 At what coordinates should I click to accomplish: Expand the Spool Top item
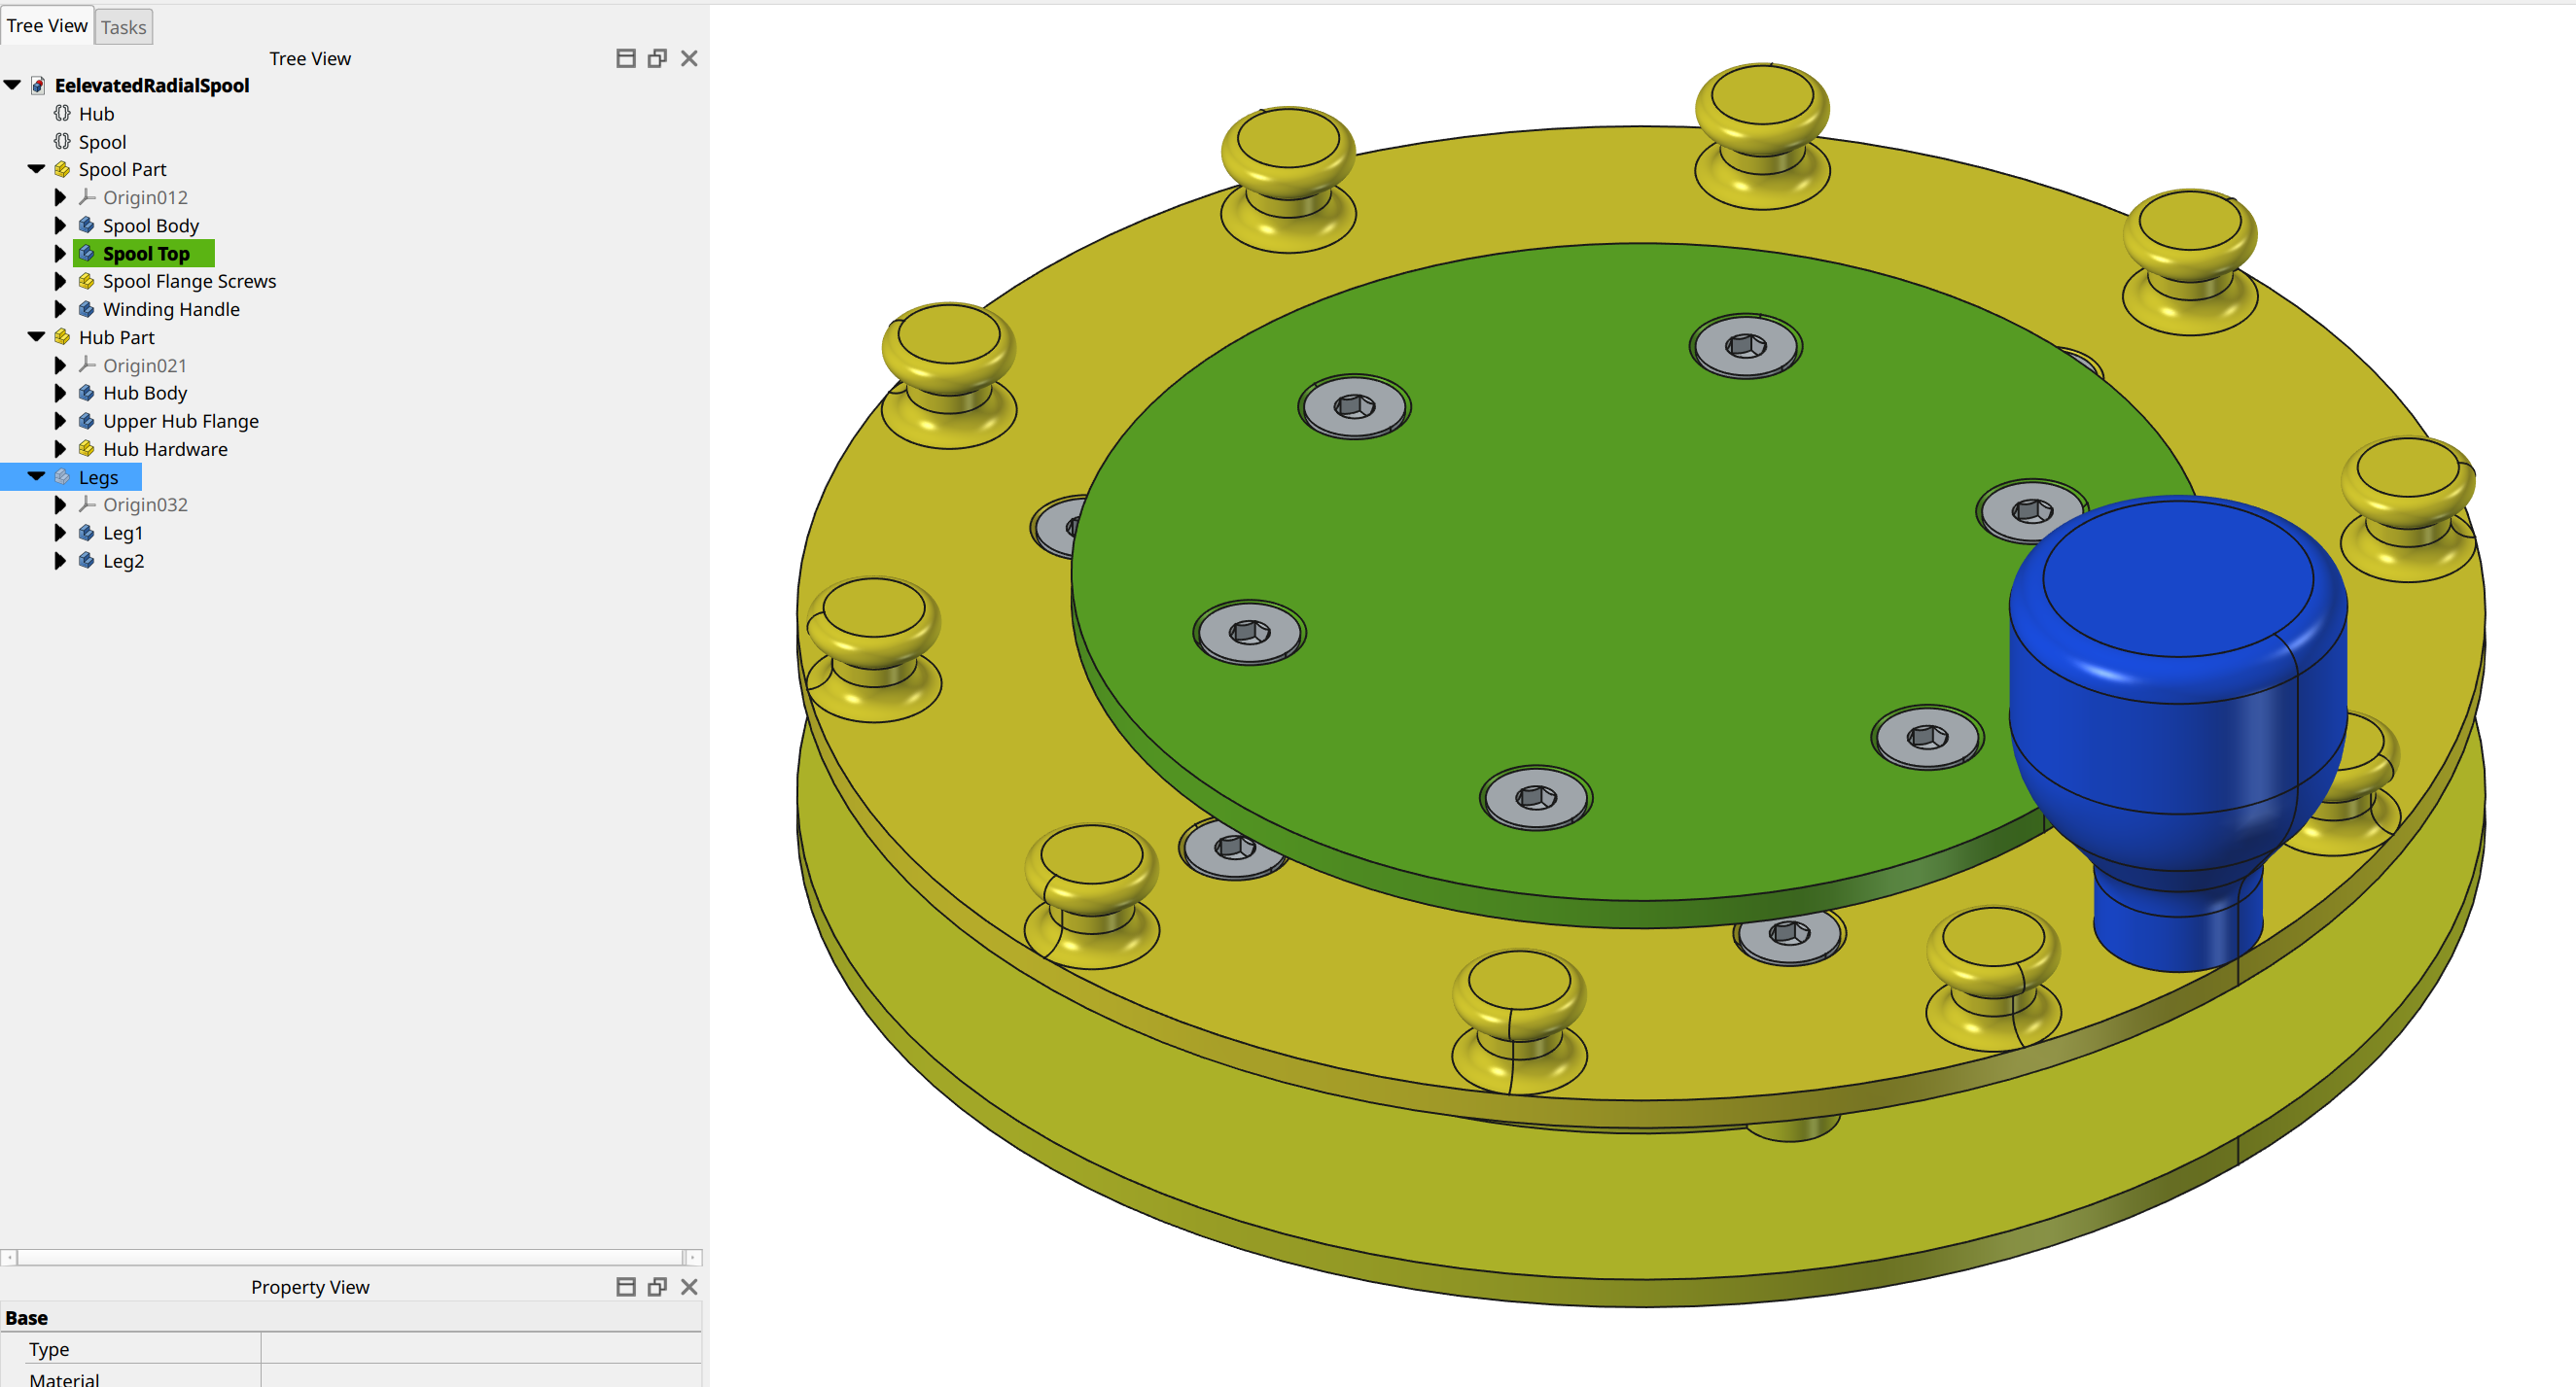pos(60,253)
